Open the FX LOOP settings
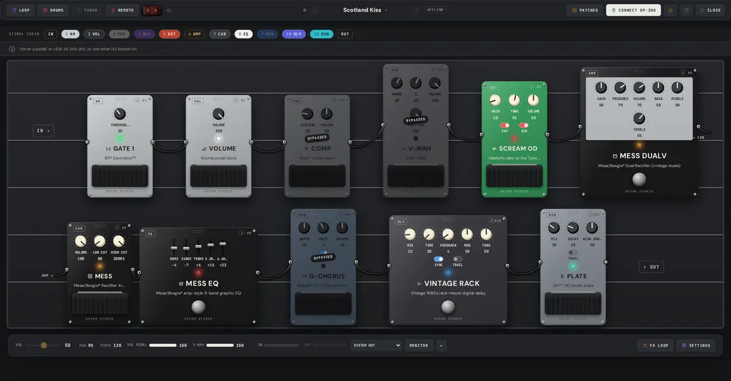The width and height of the screenshot is (731, 381). (x=655, y=346)
